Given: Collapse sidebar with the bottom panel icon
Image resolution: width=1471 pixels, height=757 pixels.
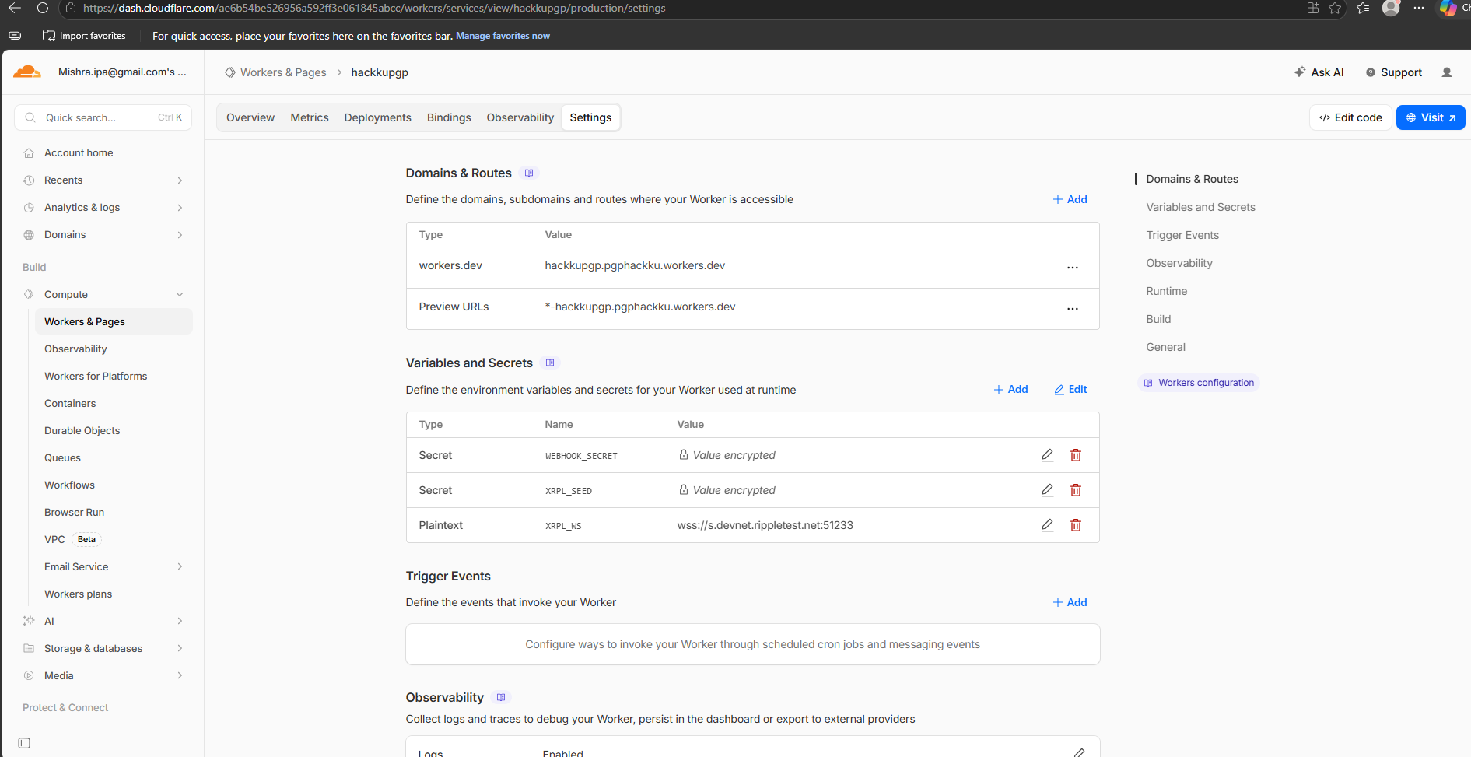Looking at the screenshot, I should pyautogui.click(x=24, y=743).
